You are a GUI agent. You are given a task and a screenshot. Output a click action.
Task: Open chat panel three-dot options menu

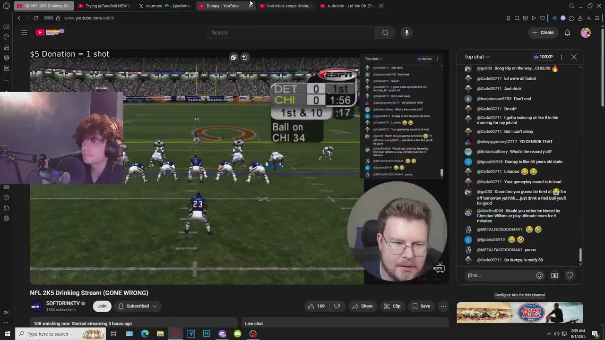[561, 57]
